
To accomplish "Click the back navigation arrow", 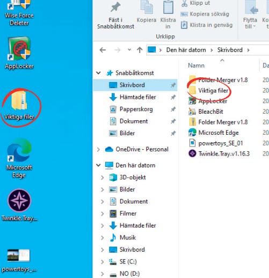I will [103, 50].
